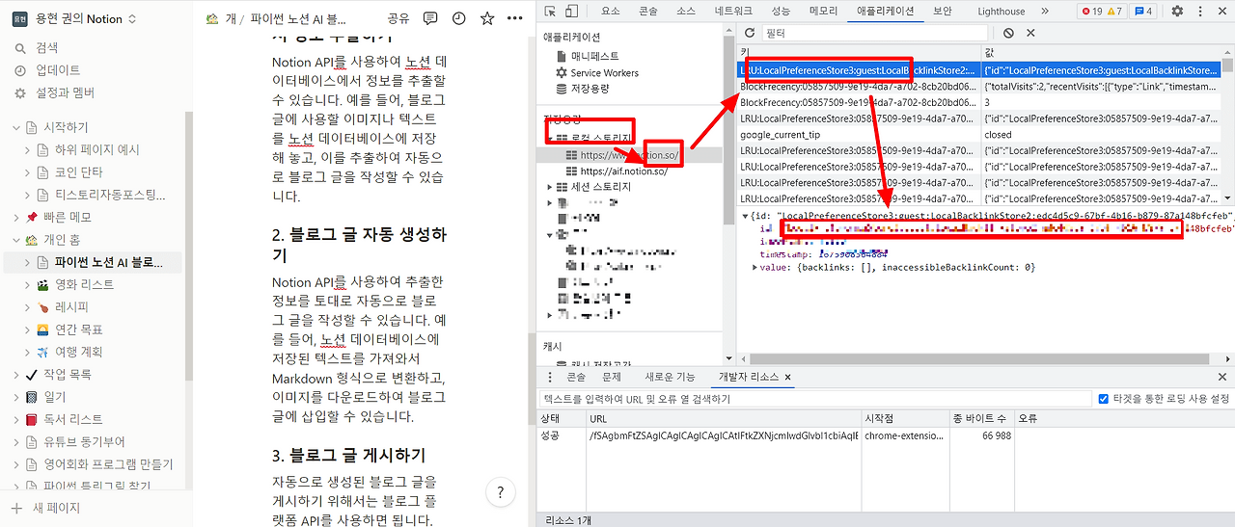Clear all storage entries icon
This screenshot has height=527, width=1235.
pos(1008,33)
